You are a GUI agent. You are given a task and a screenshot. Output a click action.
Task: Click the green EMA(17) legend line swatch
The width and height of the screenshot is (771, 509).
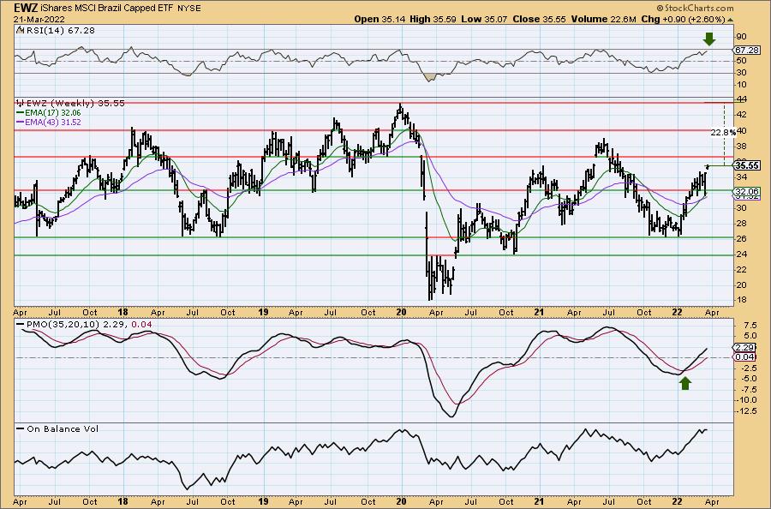[x=20, y=112]
